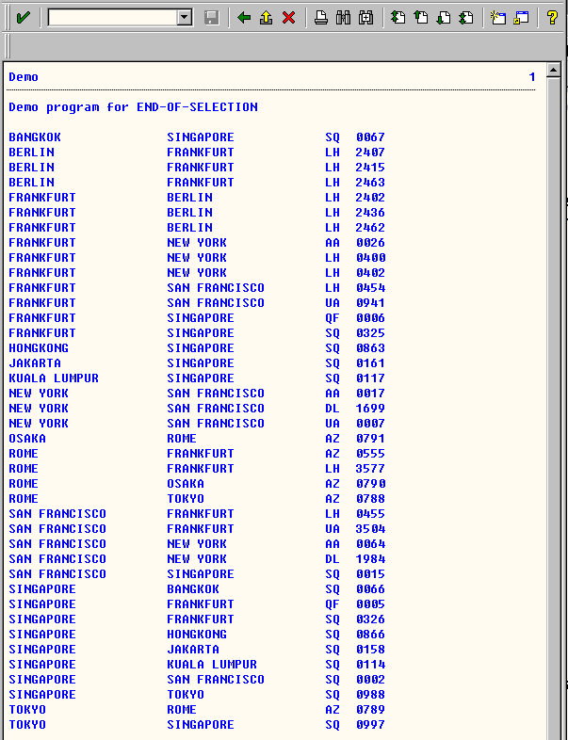This screenshot has height=740, width=568.
Task: Jump to the first page icon
Action: point(398,17)
